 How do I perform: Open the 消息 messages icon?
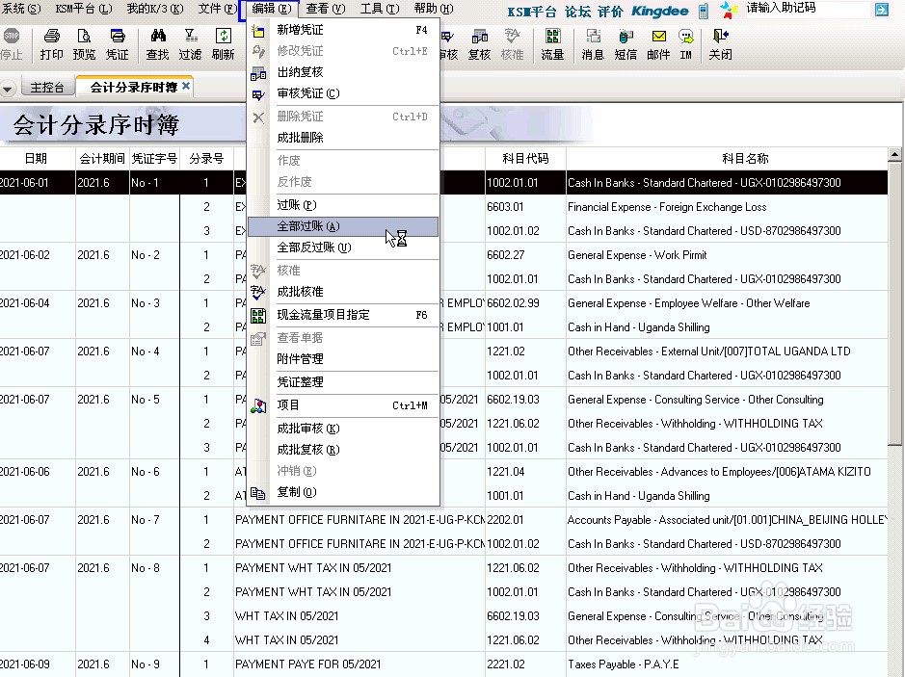point(593,44)
